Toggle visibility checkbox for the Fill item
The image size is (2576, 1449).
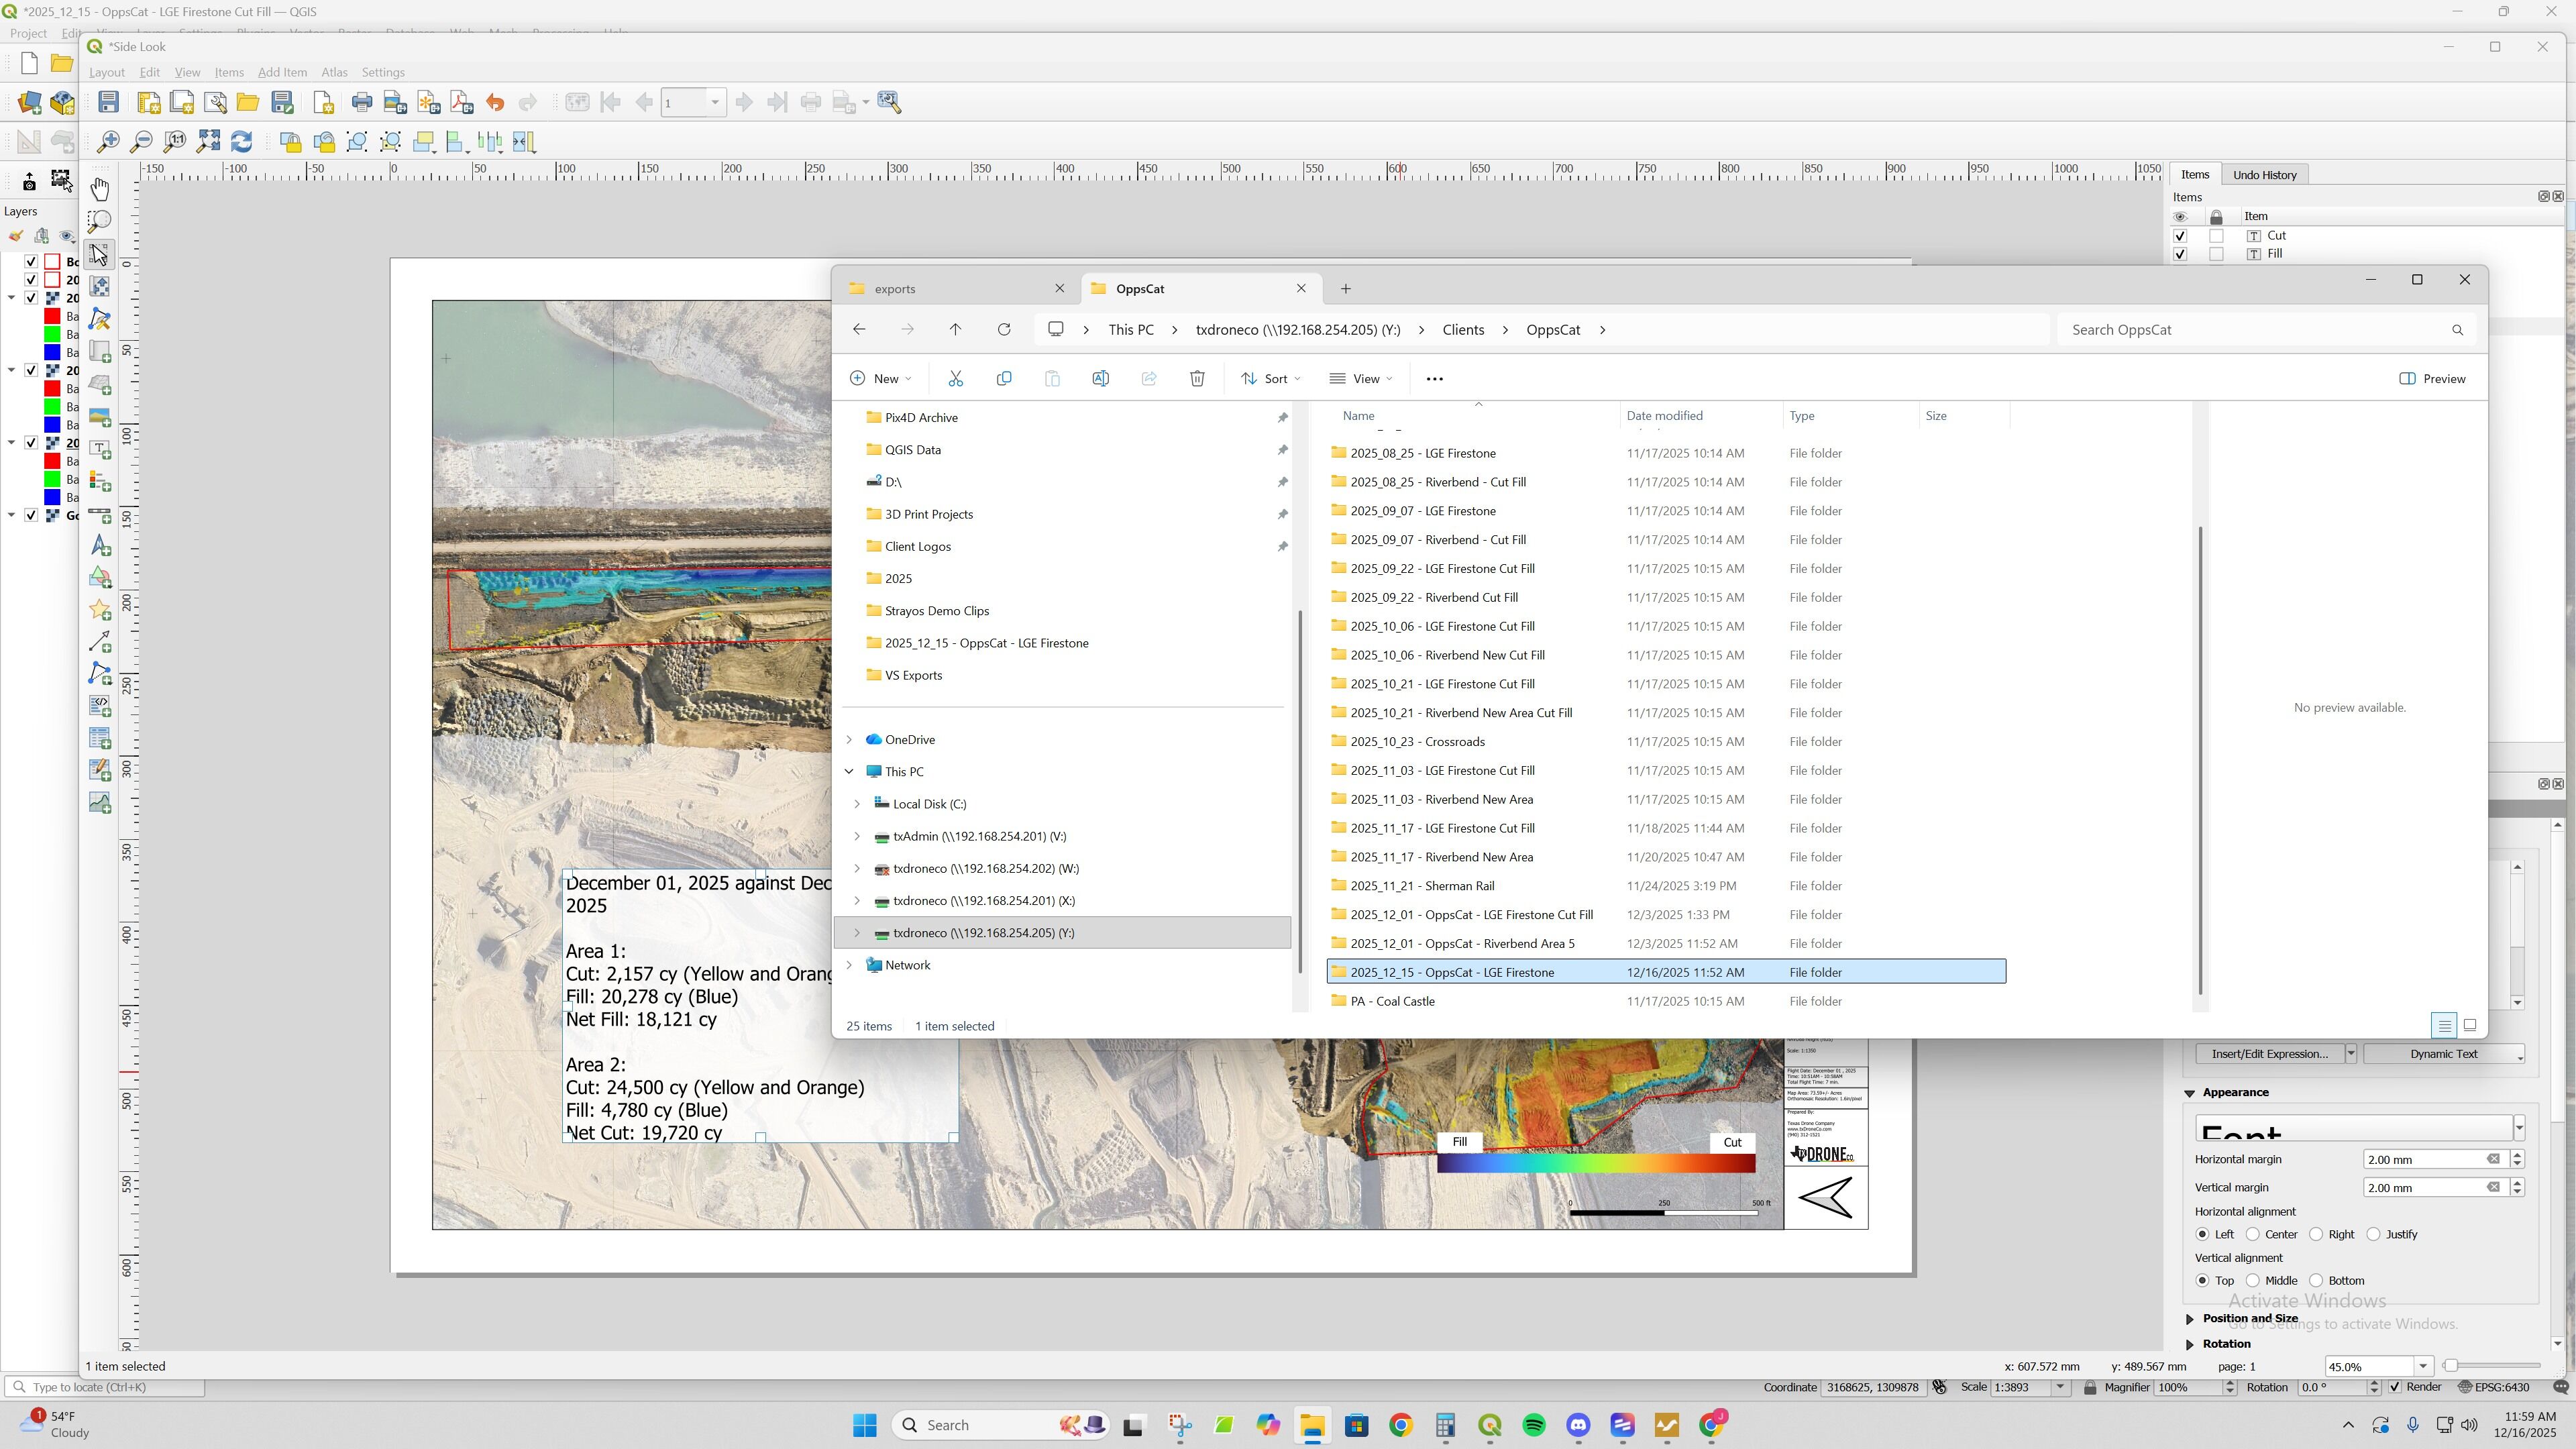tap(2180, 254)
